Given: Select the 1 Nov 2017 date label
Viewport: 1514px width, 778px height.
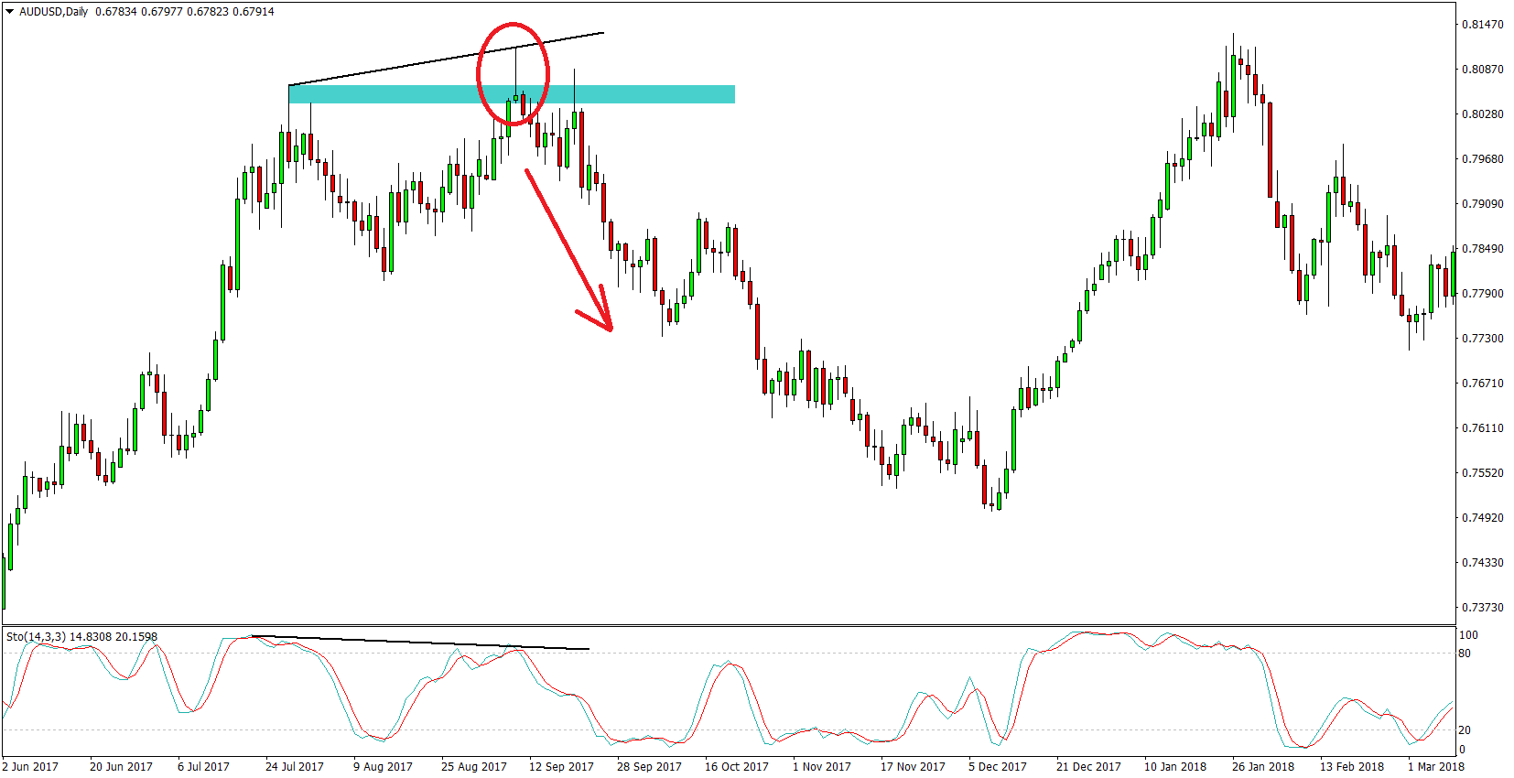Looking at the screenshot, I should [x=822, y=767].
